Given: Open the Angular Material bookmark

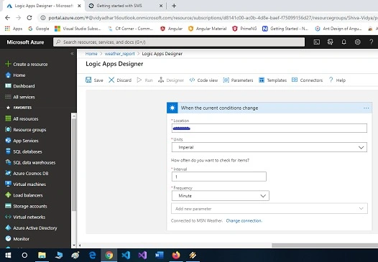Looking at the screenshot, I should click(x=207, y=29).
